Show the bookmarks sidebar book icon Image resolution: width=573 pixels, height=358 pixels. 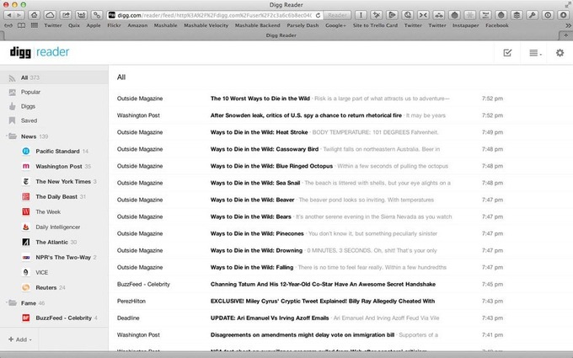coord(22,25)
